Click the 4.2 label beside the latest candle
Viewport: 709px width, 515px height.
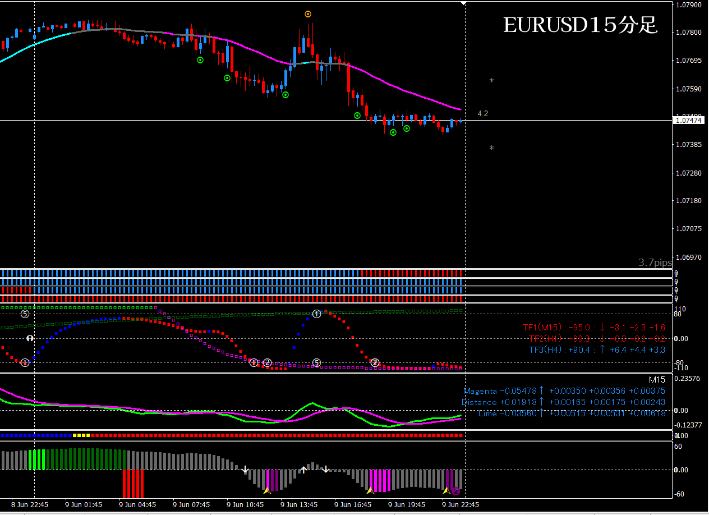click(482, 113)
